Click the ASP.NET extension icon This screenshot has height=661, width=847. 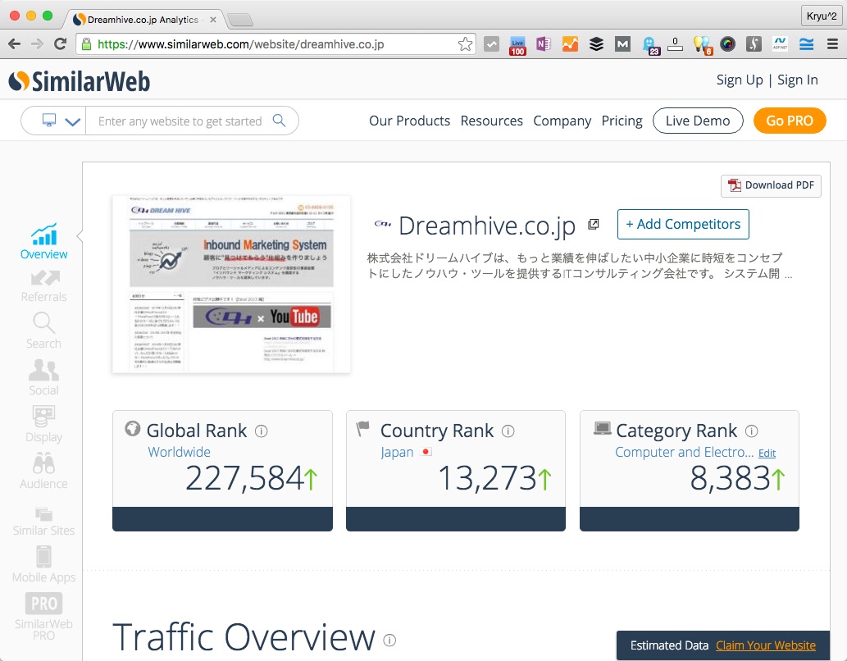coord(780,44)
